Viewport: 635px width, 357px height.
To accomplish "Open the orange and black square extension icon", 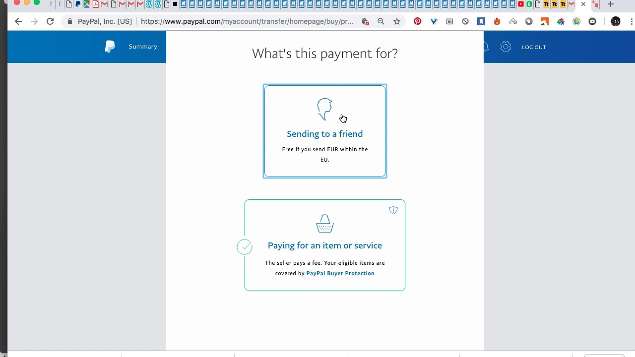I will coord(545,21).
